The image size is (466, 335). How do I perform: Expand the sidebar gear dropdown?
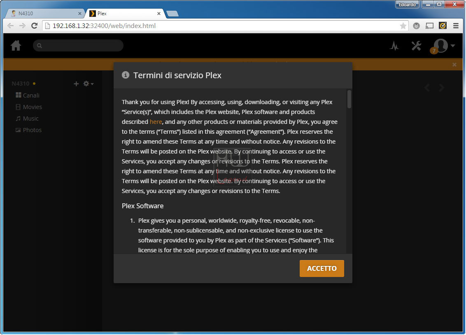point(88,84)
